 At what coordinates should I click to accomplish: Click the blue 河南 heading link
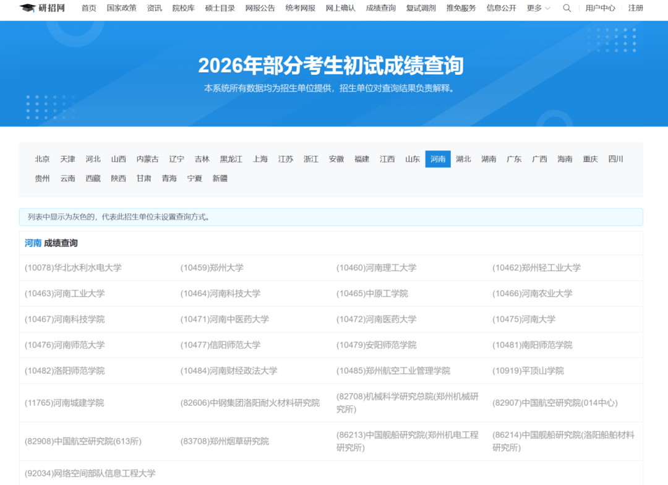coord(33,243)
